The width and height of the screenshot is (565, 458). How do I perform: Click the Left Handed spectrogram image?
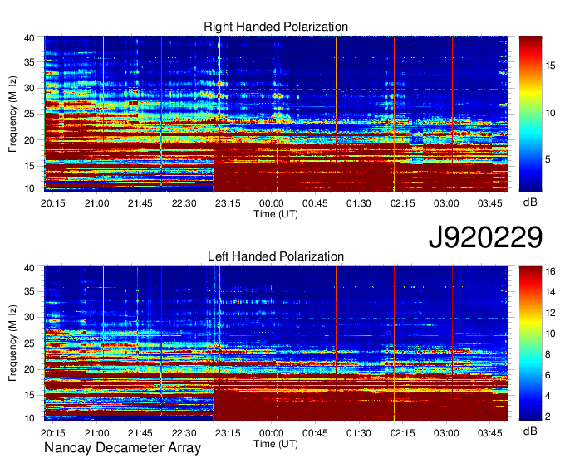pos(276,343)
